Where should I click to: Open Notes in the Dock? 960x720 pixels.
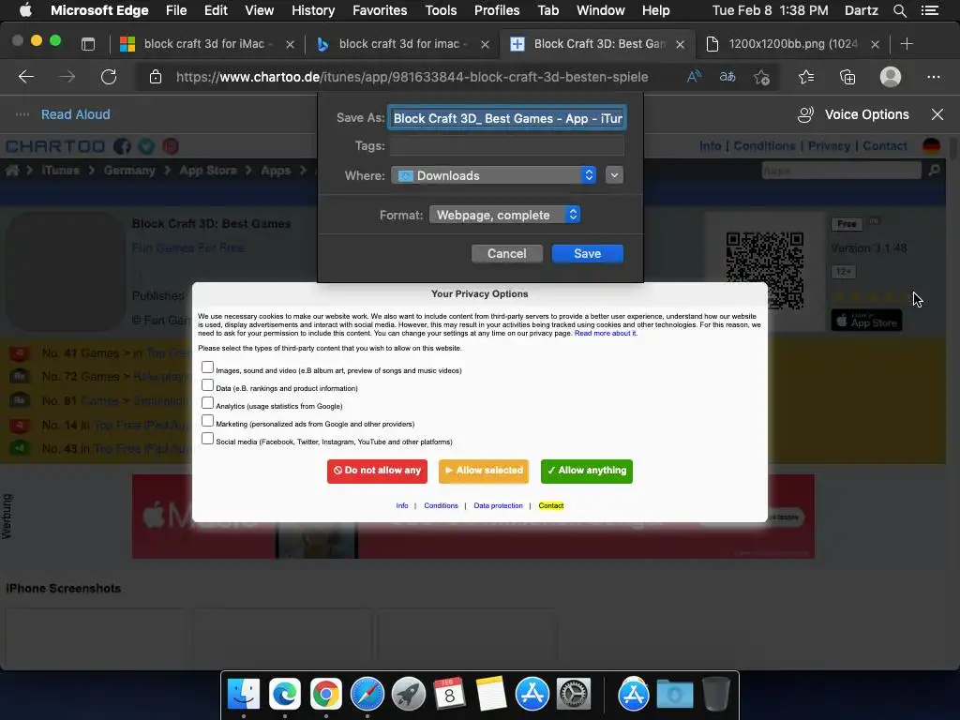[x=490, y=694]
